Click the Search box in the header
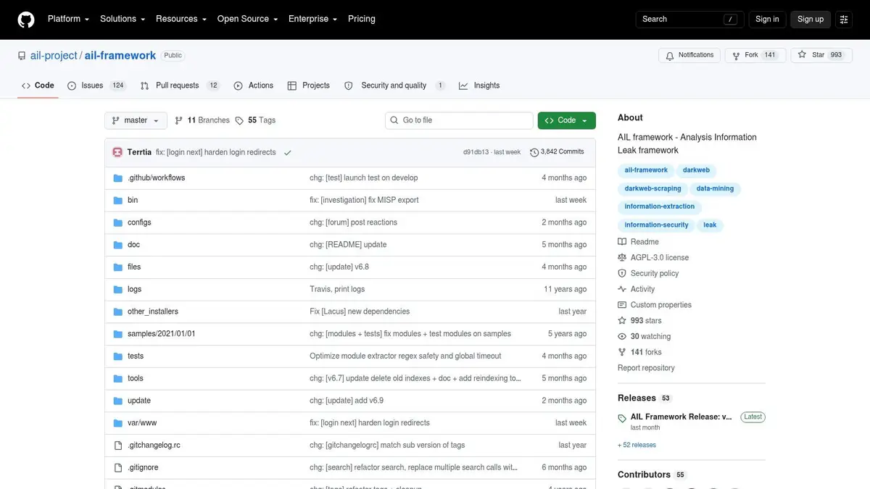This screenshot has height=489, width=870. point(689,20)
